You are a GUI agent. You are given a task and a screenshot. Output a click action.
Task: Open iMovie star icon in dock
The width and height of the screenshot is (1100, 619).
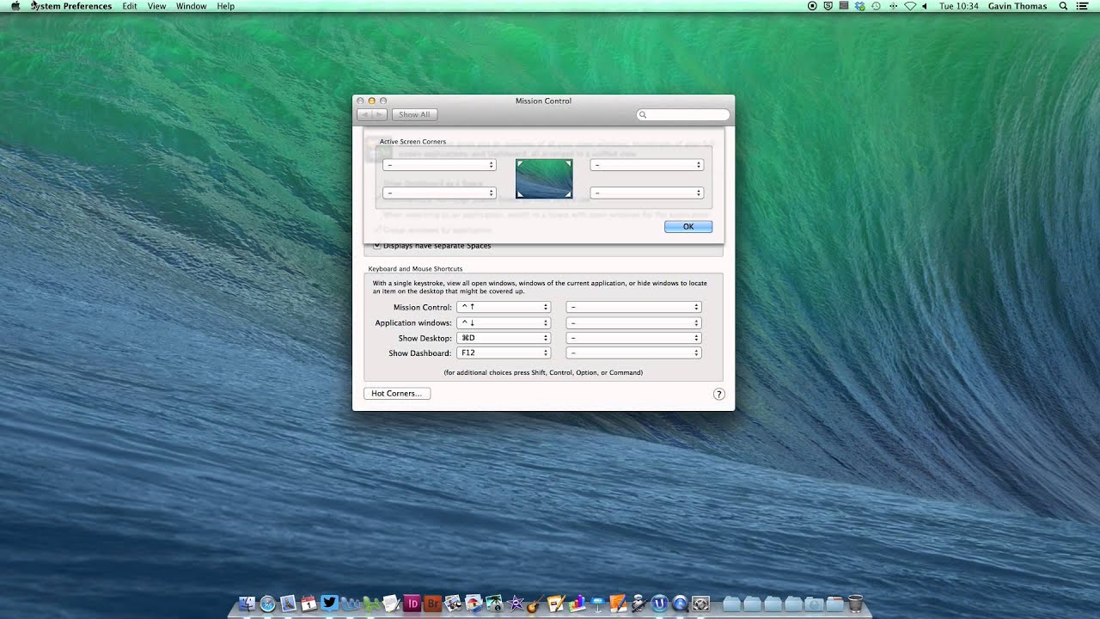click(516, 604)
